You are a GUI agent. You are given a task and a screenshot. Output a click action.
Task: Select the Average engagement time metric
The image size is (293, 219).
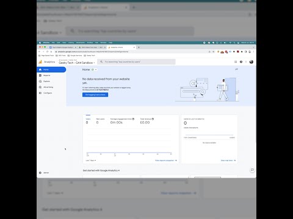(122, 121)
